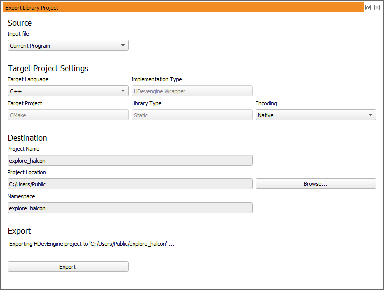
Task: Click the Project Location label
Action: (x=27, y=173)
